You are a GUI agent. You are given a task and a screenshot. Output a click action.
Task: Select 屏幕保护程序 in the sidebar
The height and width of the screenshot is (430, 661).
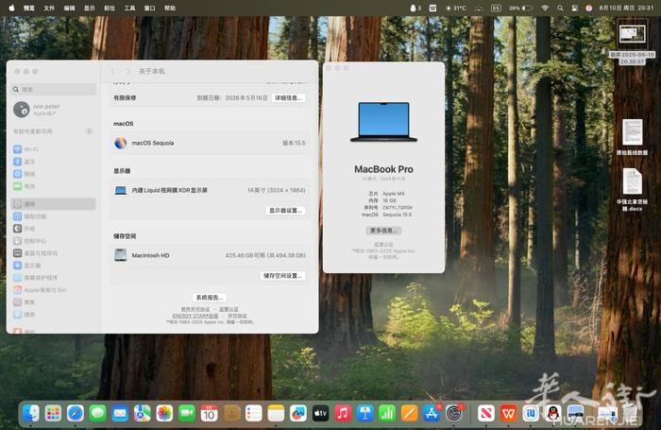tap(54, 278)
